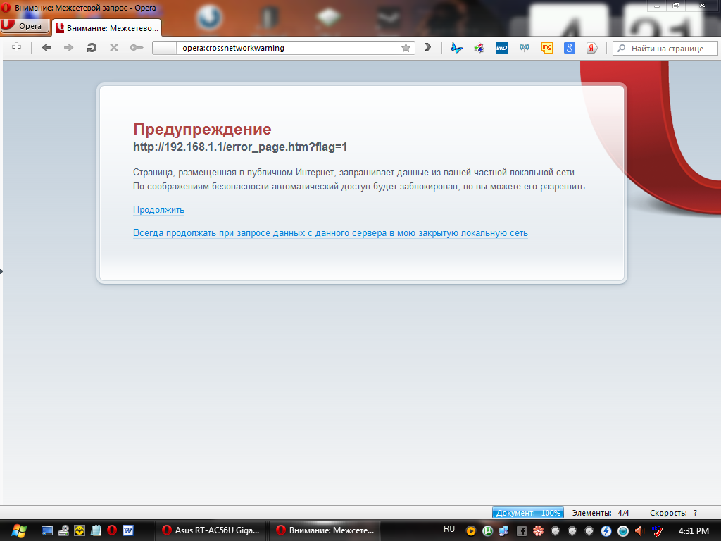Open the orange media player tray icon

pos(470,531)
